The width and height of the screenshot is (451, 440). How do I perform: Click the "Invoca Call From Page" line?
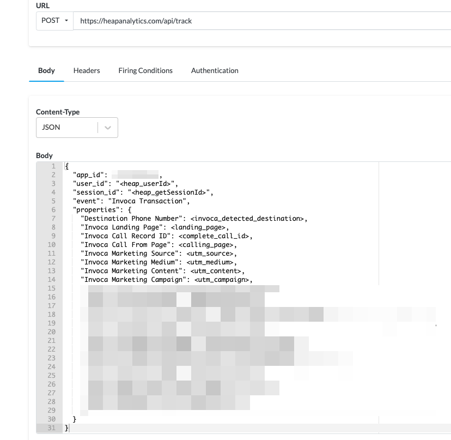pyautogui.click(x=159, y=245)
